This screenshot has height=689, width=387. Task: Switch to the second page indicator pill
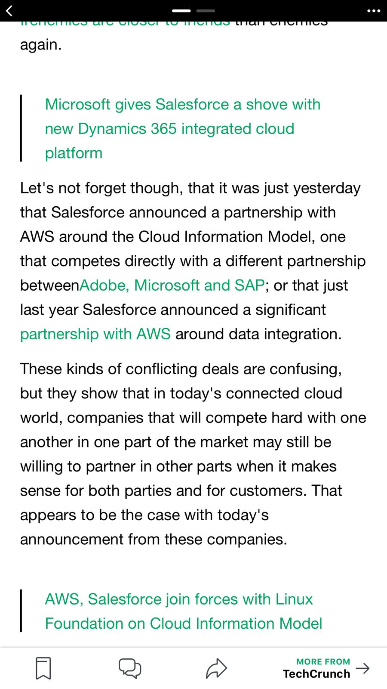[206, 10]
